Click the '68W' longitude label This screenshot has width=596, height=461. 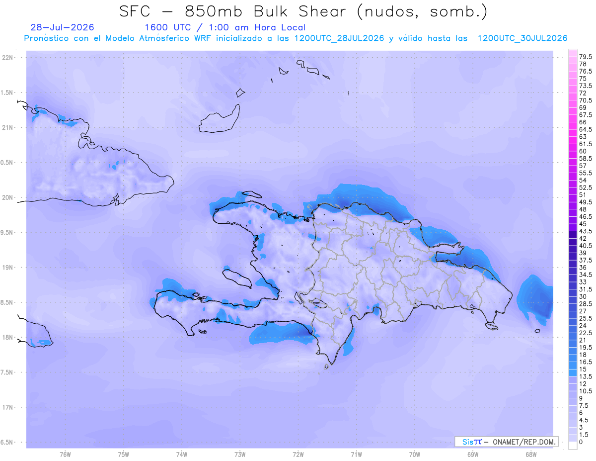[x=531, y=455]
